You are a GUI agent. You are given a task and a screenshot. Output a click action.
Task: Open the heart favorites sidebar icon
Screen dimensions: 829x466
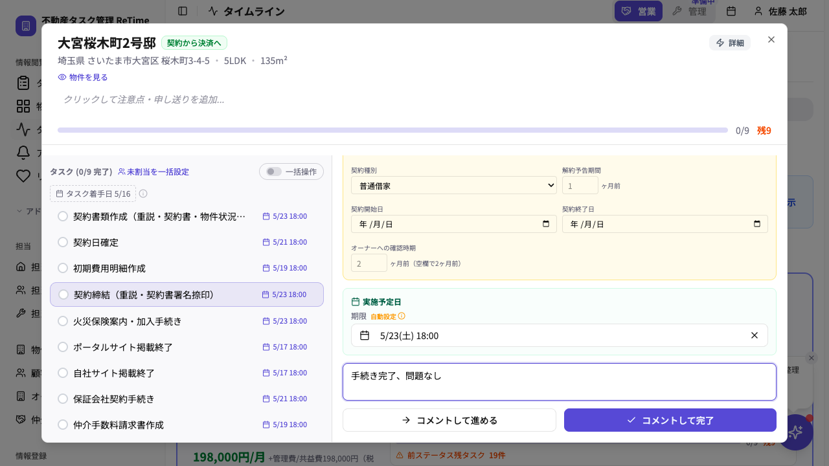23,176
